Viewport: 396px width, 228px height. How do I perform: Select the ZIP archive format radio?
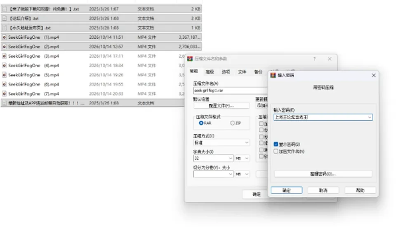pos(232,123)
